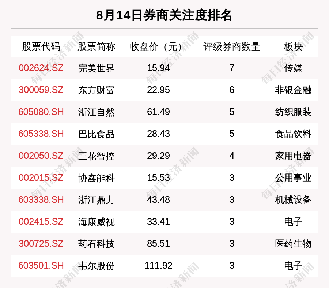Select sector 电子 in 韦尔股份 row
329x288 pixels.
pyautogui.click(x=293, y=266)
